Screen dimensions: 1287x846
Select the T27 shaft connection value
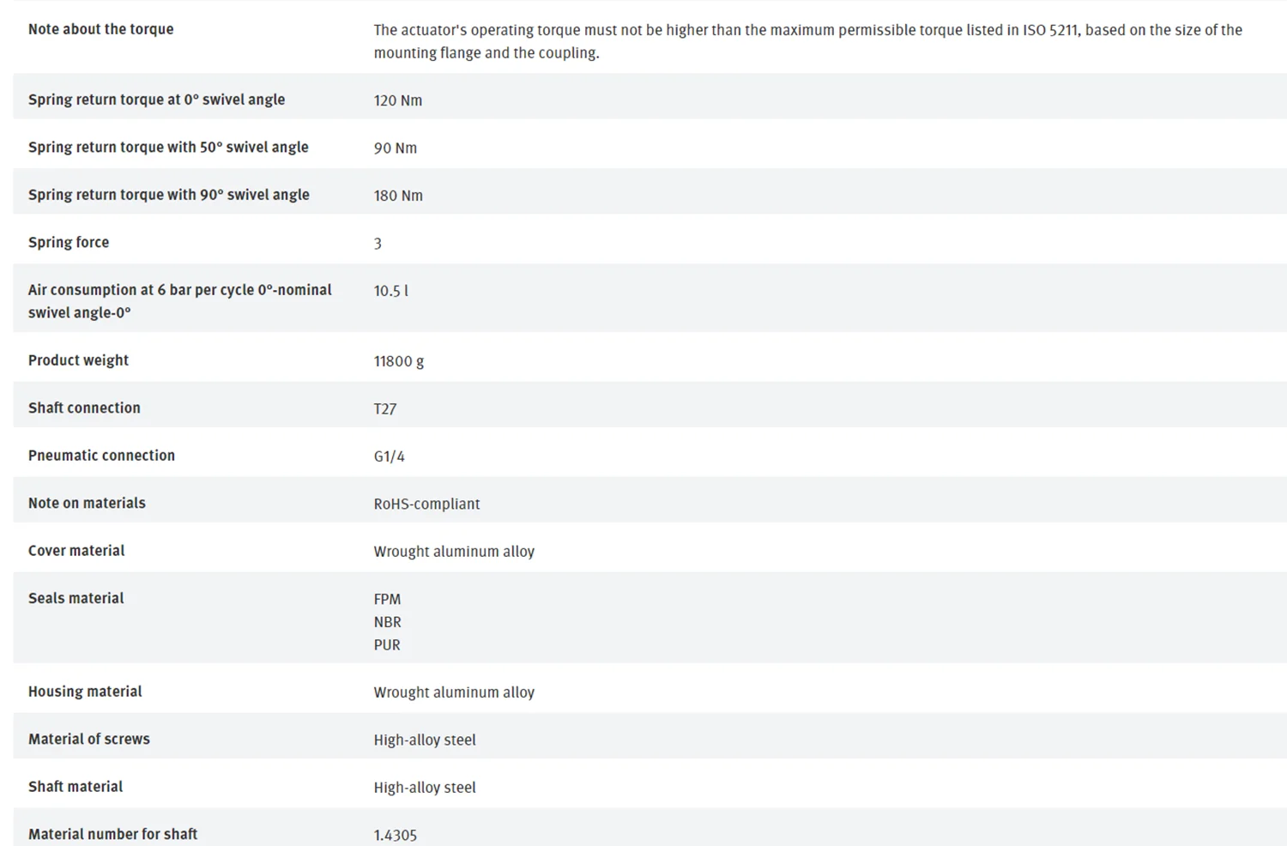[x=385, y=409]
